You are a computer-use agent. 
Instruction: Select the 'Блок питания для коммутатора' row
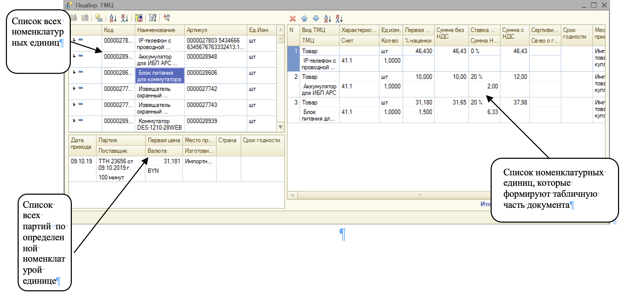(x=159, y=76)
